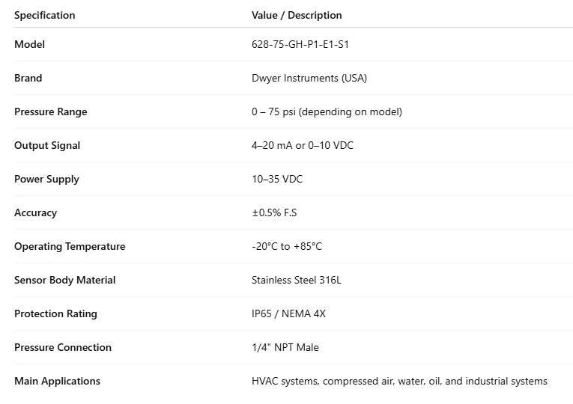This screenshot has width=573, height=404.
Task: Select the Model row label
Action: click(x=30, y=44)
